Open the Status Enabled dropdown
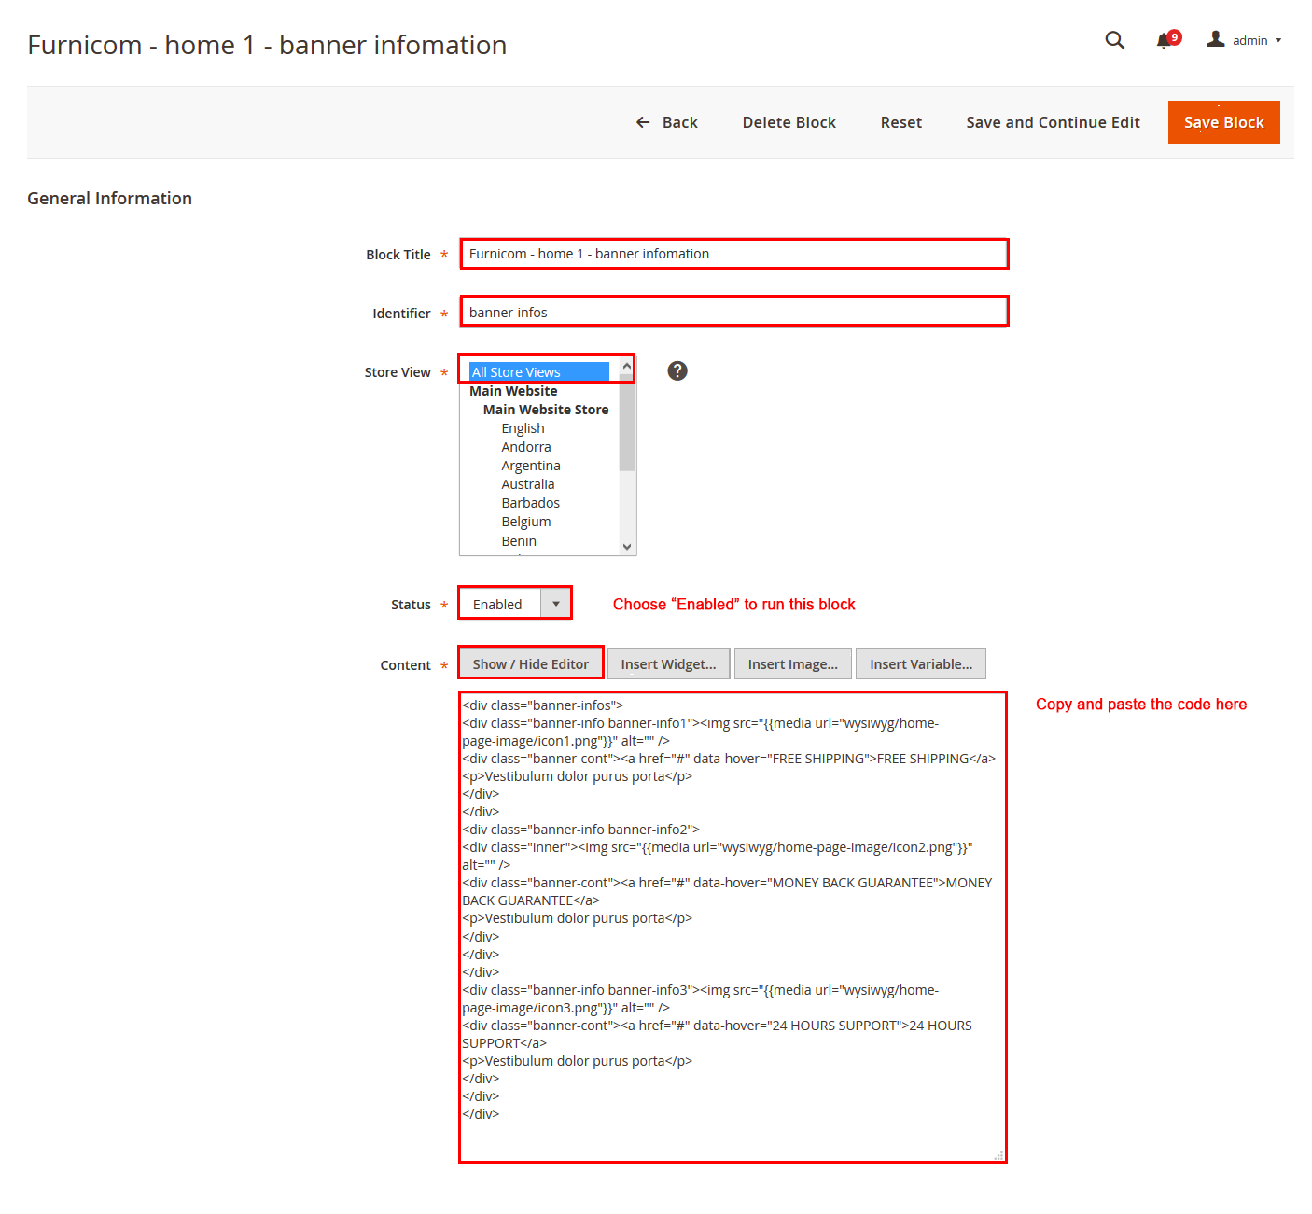Screen dimensions: 1312x1214 [x=515, y=604]
